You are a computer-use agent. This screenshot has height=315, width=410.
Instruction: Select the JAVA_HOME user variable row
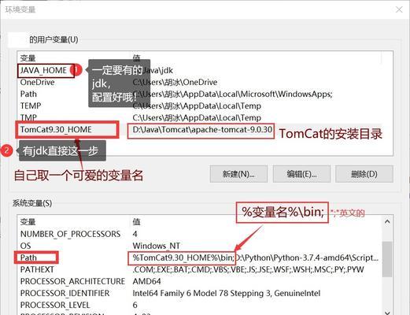(199, 70)
